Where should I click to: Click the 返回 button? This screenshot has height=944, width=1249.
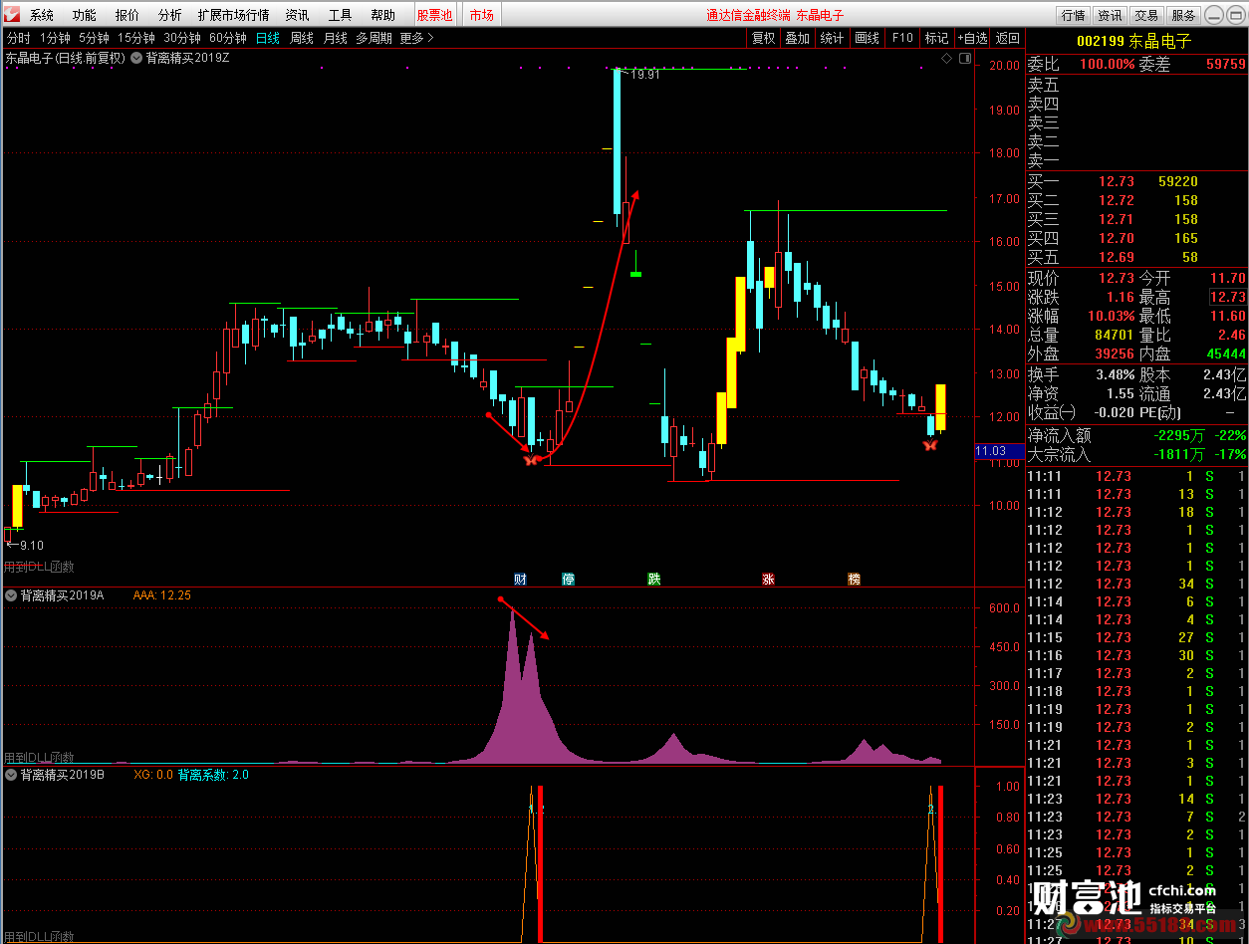pos(1008,38)
